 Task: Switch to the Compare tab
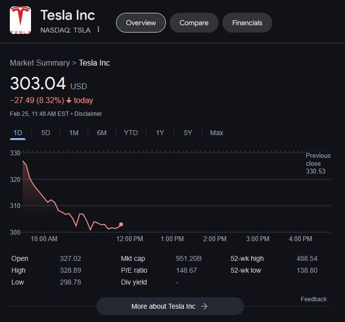coord(194,23)
